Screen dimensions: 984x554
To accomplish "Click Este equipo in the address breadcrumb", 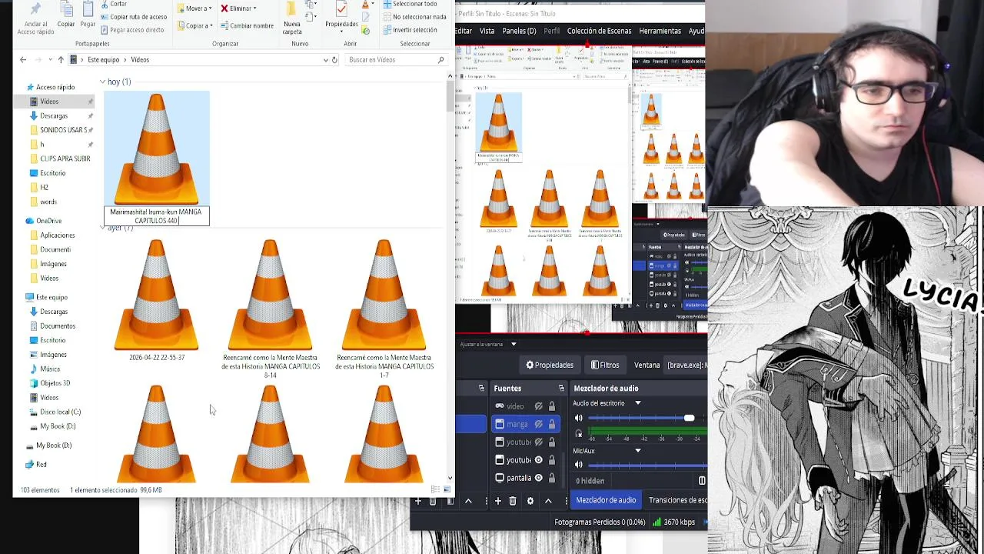I will pos(103,59).
